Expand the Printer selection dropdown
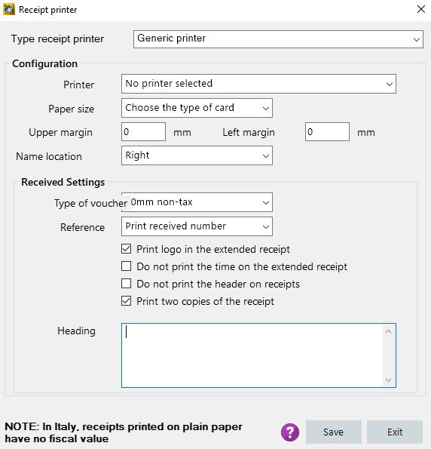The height and width of the screenshot is (449, 431). [258, 84]
